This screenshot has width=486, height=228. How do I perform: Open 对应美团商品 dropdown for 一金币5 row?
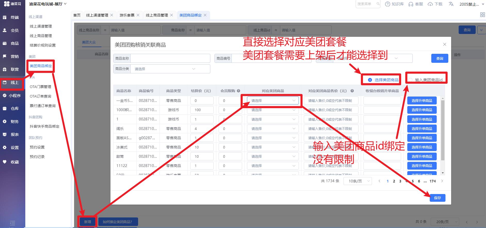(x=273, y=101)
